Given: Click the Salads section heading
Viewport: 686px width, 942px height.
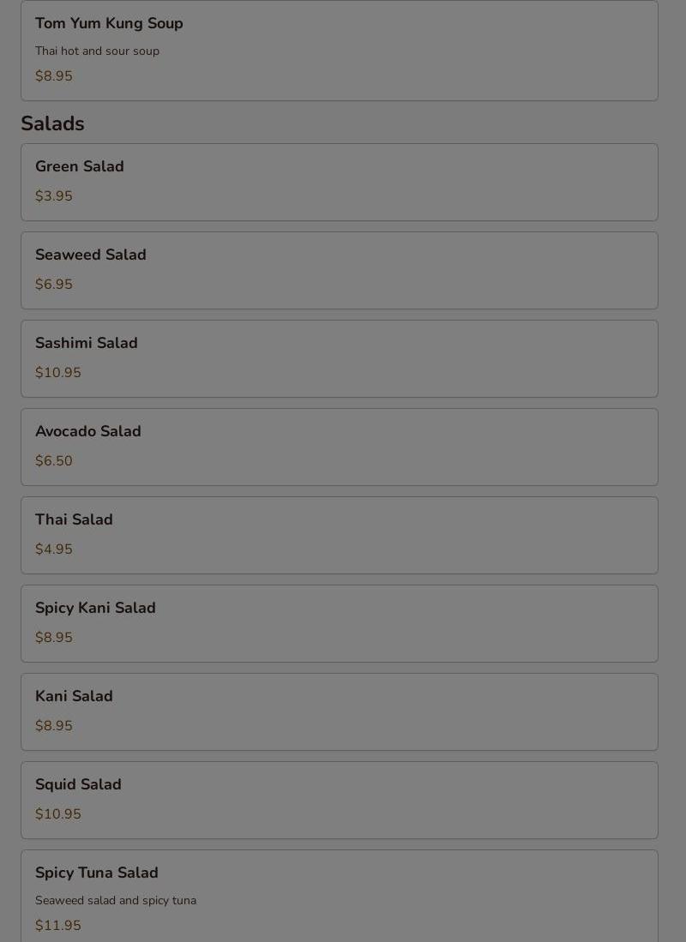Looking at the screenshot, I should [x=52, y=123].
